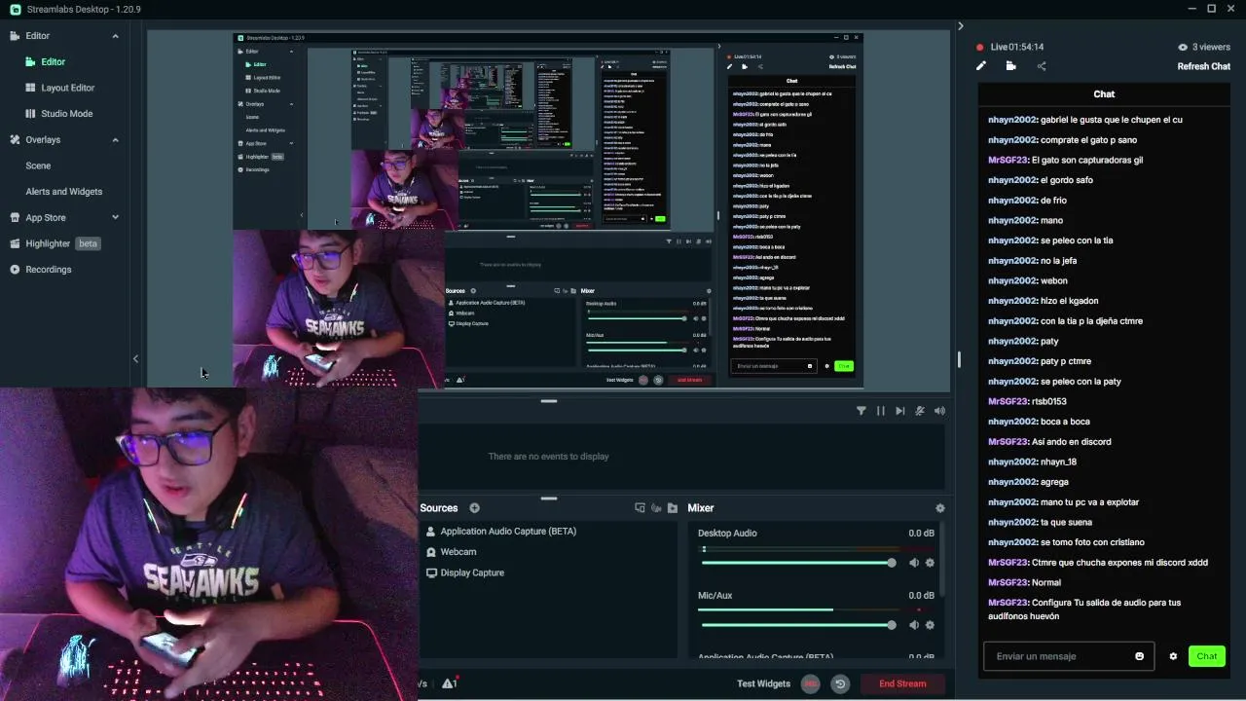1246x701 pixels.
Task: Collapse the Editor sidebar group
Action: 115,36
